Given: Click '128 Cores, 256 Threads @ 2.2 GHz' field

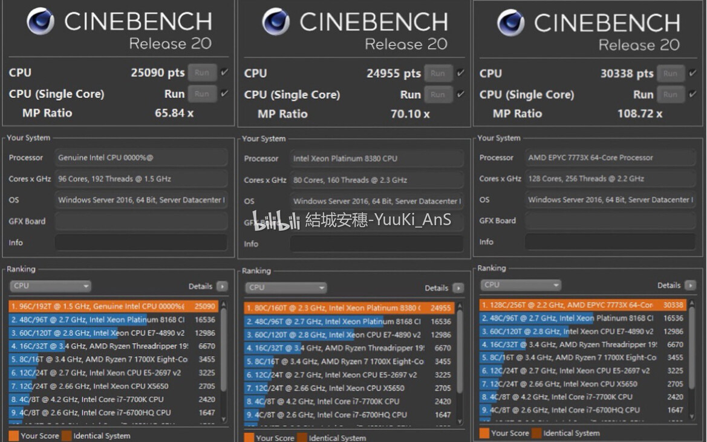Looking at the screenshot, I should point(610,179).
